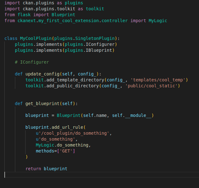199x188 pixels.
Task: Click the 'GET' string in methods list
Action: 66,151
